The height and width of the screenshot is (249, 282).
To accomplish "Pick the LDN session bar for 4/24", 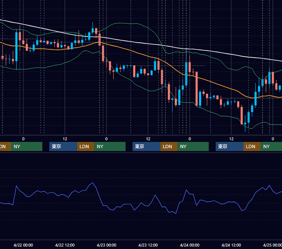I will 252,146.
